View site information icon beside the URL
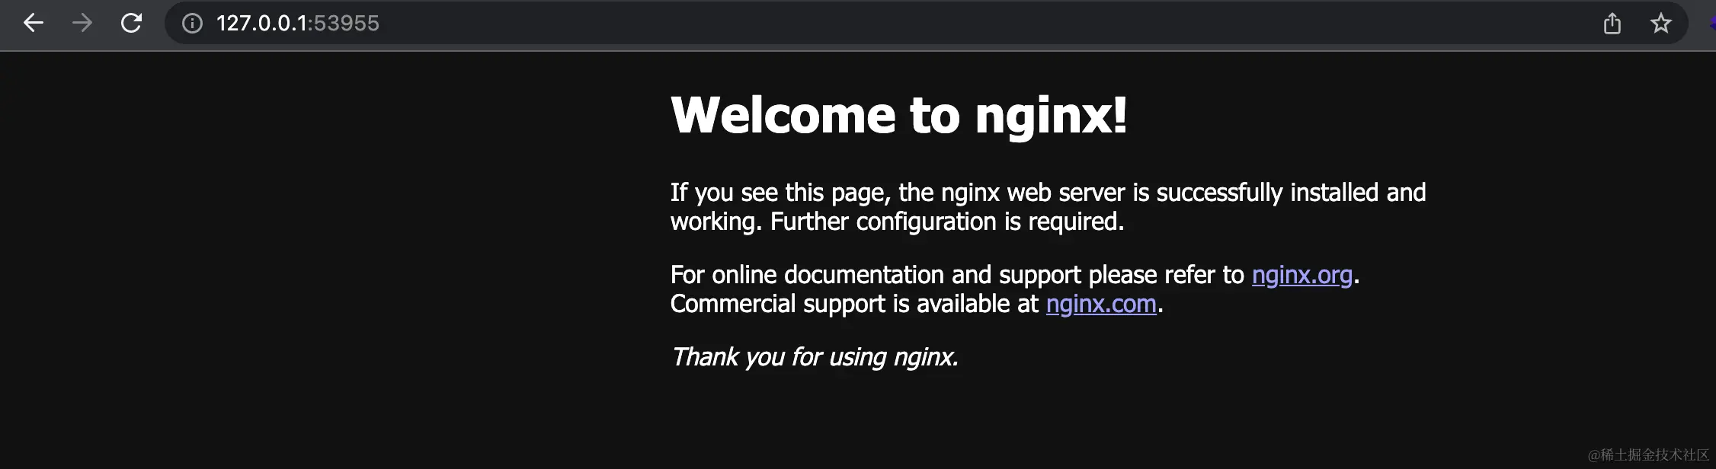Screen dimensions: 1716x469 [x=192, y=24]
